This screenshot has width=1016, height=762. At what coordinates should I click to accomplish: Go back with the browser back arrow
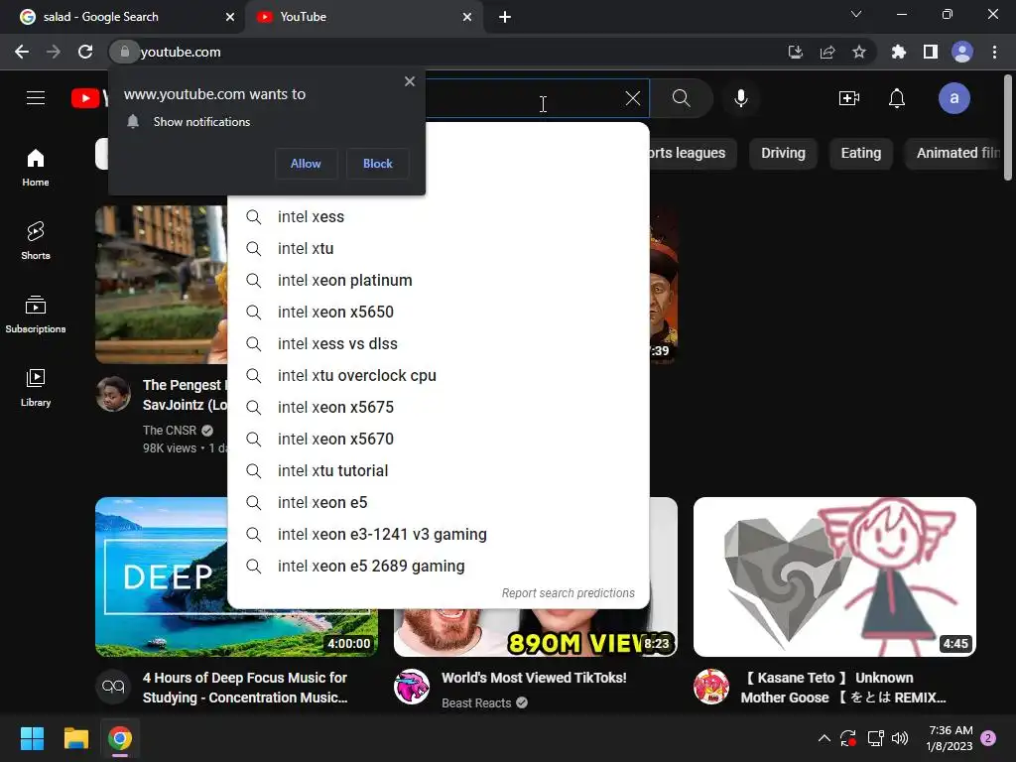tap(22, 52)
